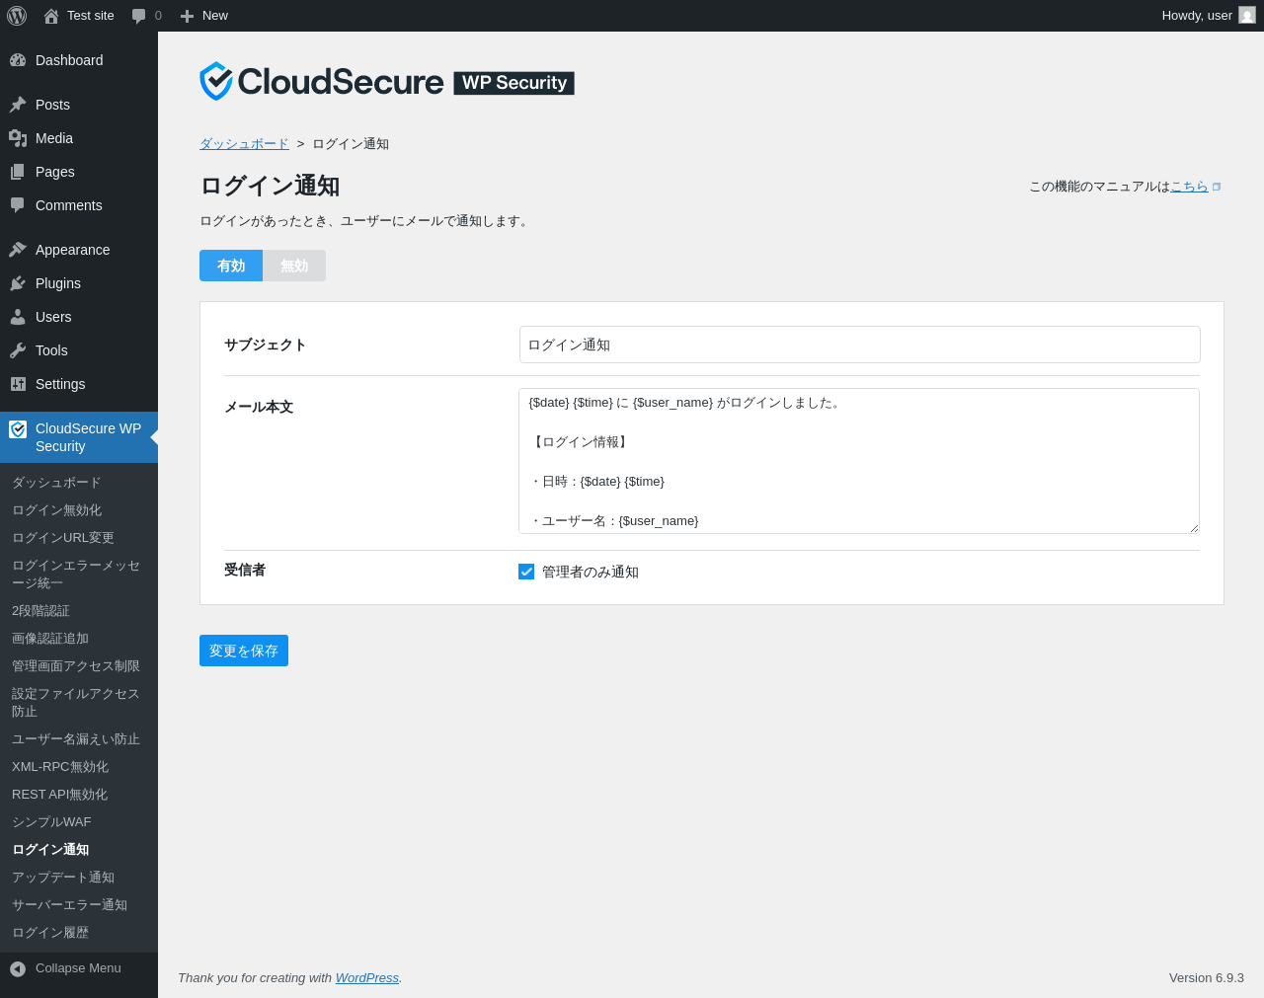Open the Test site home icon

tap(51, 16)
